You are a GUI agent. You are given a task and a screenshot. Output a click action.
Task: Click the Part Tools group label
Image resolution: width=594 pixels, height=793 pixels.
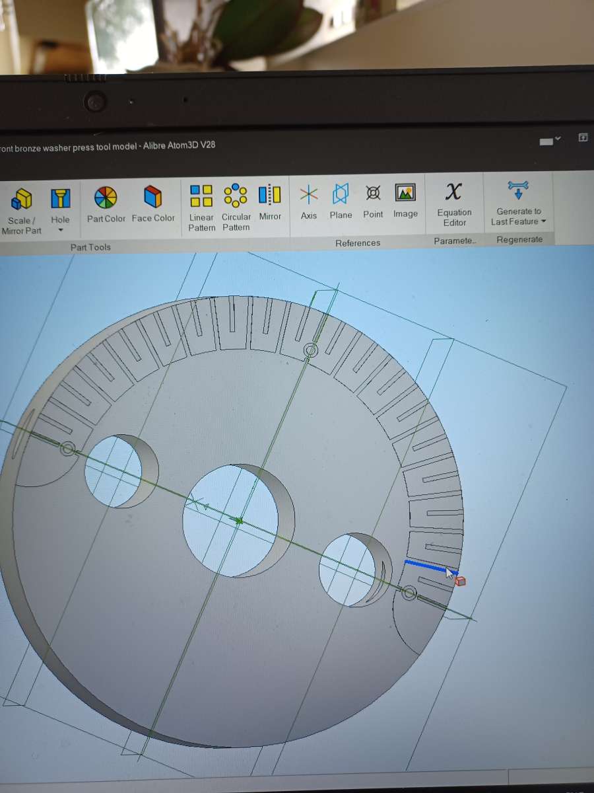pos(90,247)
